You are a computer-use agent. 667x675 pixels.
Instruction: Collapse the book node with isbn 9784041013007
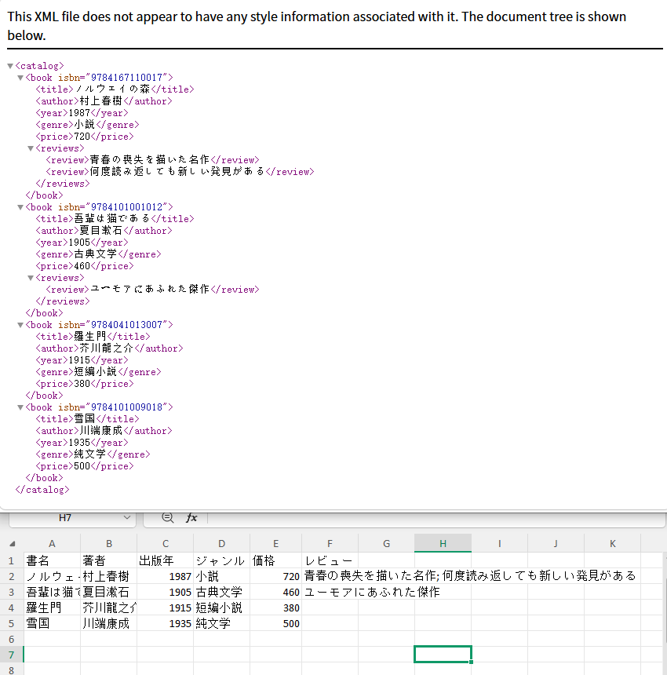point(20,325)
